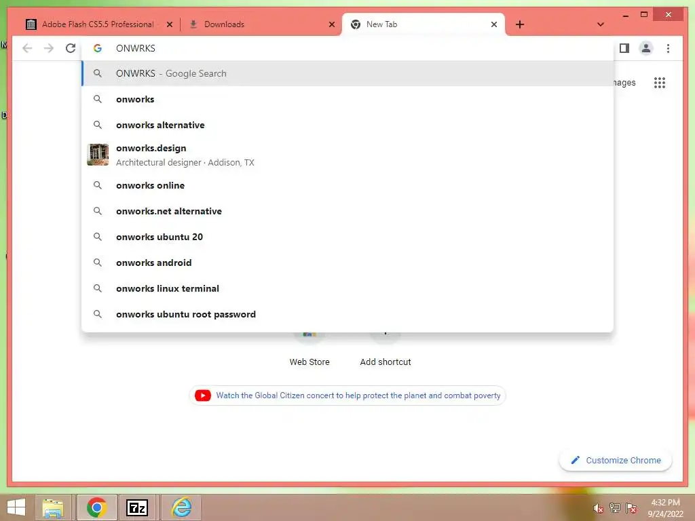Close the New Tab tab
Image resolution: width=695 pixels, height=521 pixels.
tap(494, 24)
